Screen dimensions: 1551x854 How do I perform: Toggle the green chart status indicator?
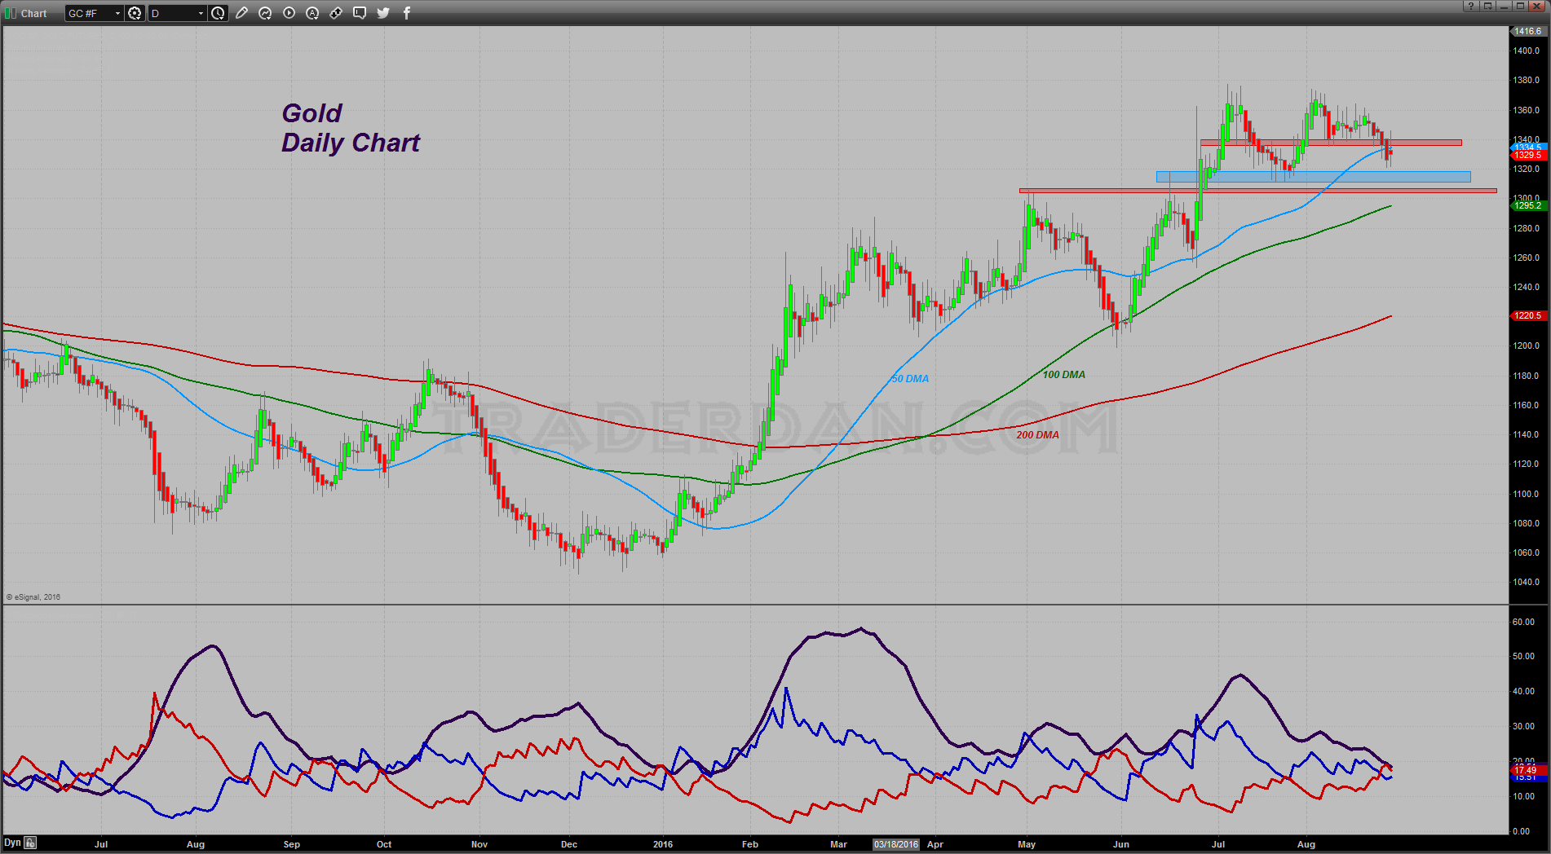coord(11,13)
